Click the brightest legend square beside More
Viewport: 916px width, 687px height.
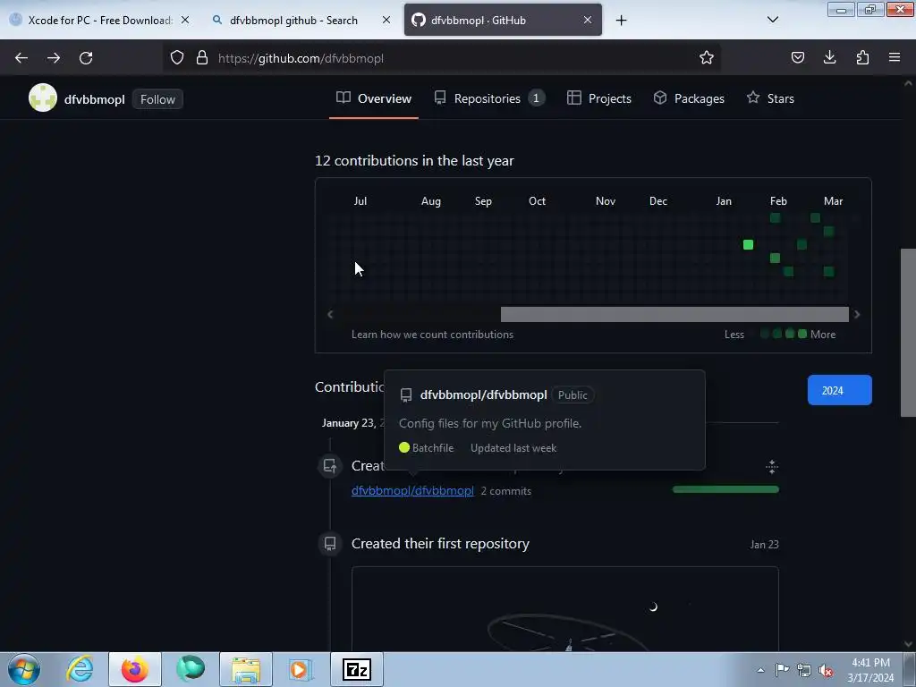tap(802, 334)
